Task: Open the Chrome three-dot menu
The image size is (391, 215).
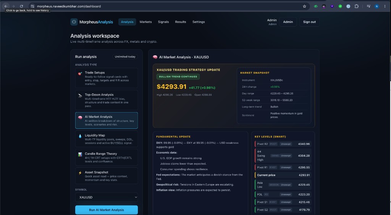Action: click(385, 6)
